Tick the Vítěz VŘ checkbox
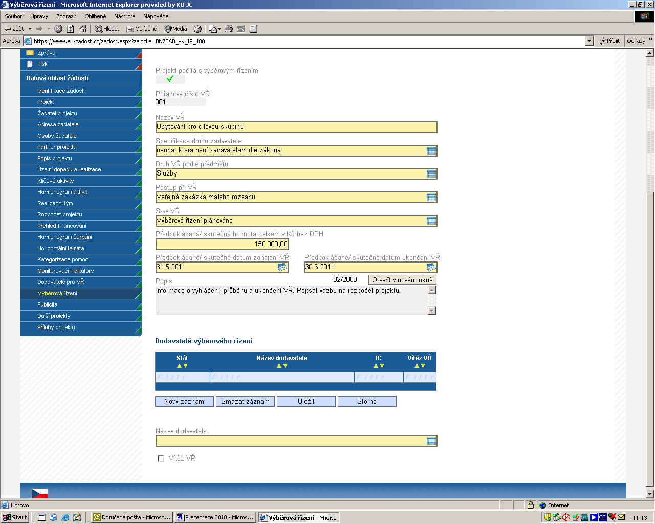The width and height of the screenshot is (655, 524). 161,458
